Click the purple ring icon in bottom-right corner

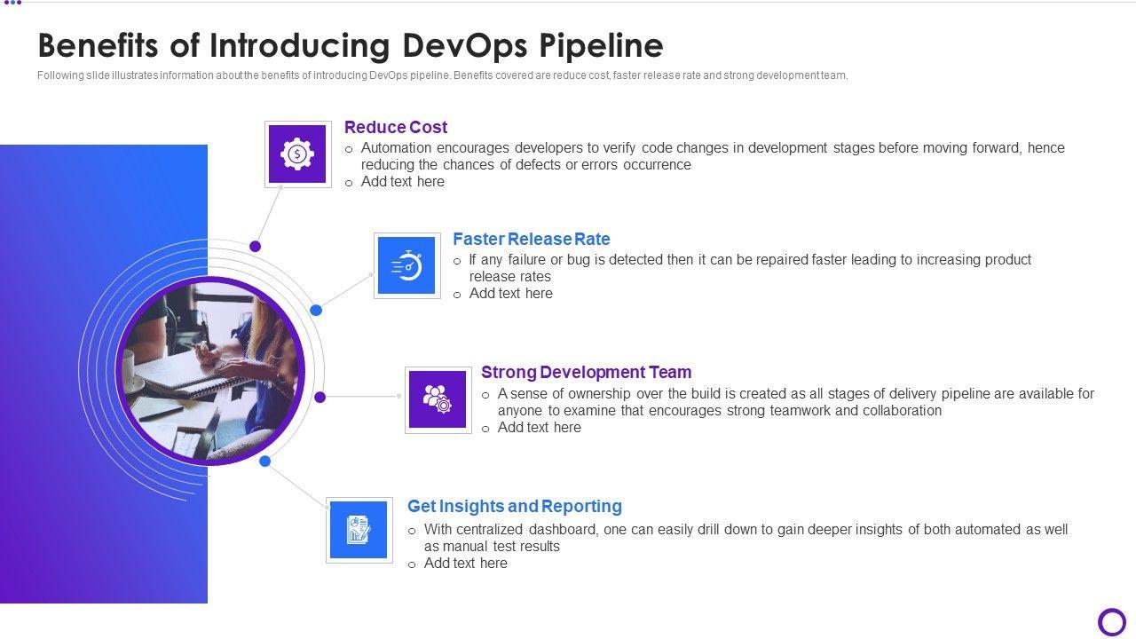pos(1111,621)
